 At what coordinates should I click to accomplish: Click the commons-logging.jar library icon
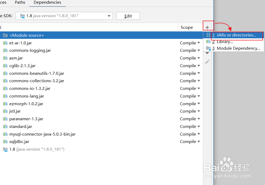pyautogui.click(x=5, y=50)
